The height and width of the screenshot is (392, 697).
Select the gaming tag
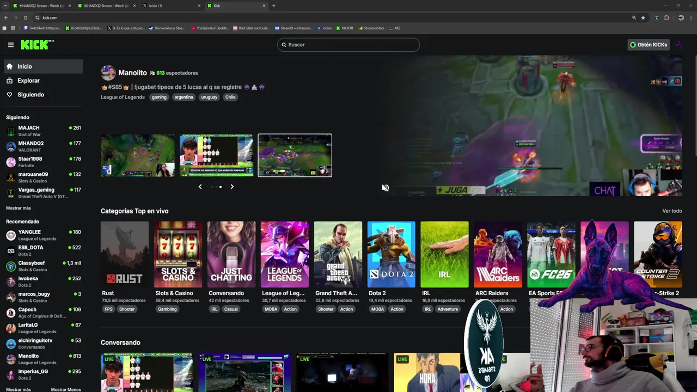pos(159,97)
